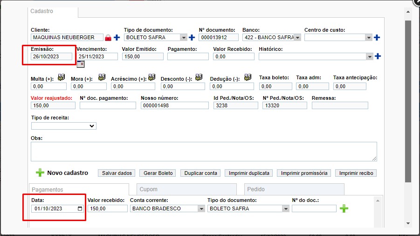Click Nº doc. pagamento field
The width and height of the screenshot is (420, 236).
tap(108, 105)
